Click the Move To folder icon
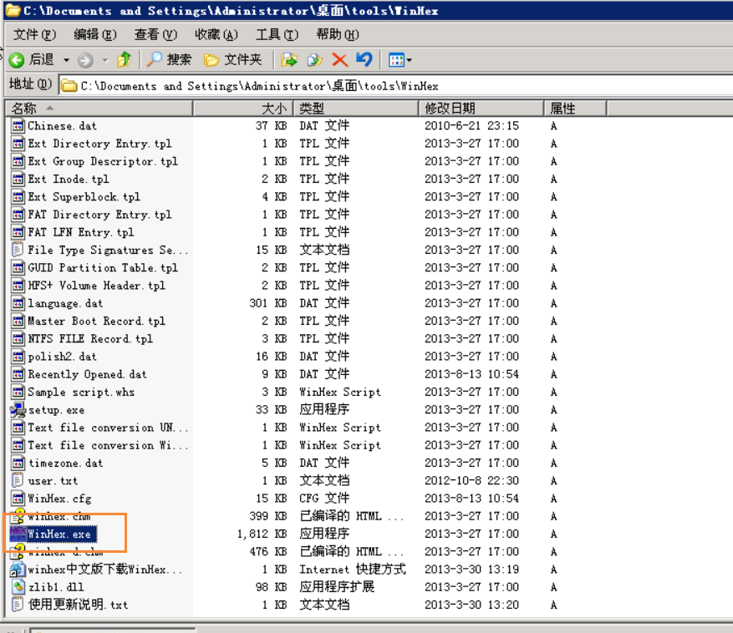This screenshot has width=733, height=633. pos(289,60)
